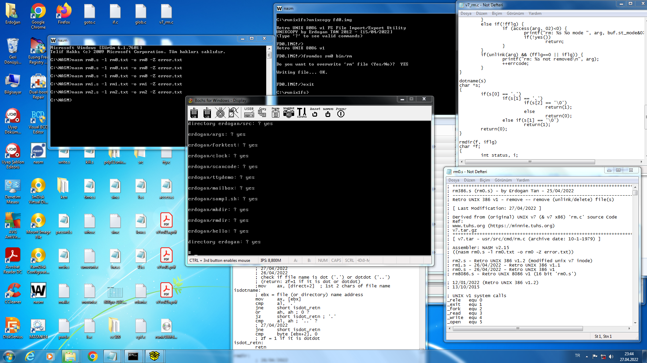Select AVG AntiVirus desktop icon
This screenshot has height=363, width=647.
click(12, 226)
